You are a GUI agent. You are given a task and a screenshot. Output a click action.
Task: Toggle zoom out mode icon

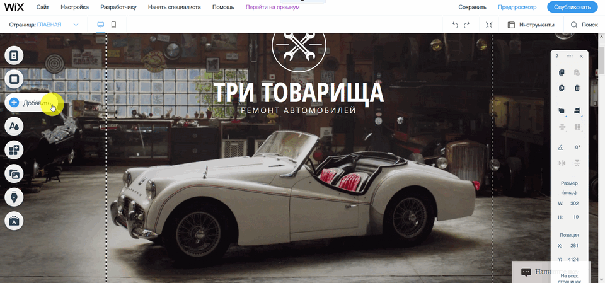[489, 25]
